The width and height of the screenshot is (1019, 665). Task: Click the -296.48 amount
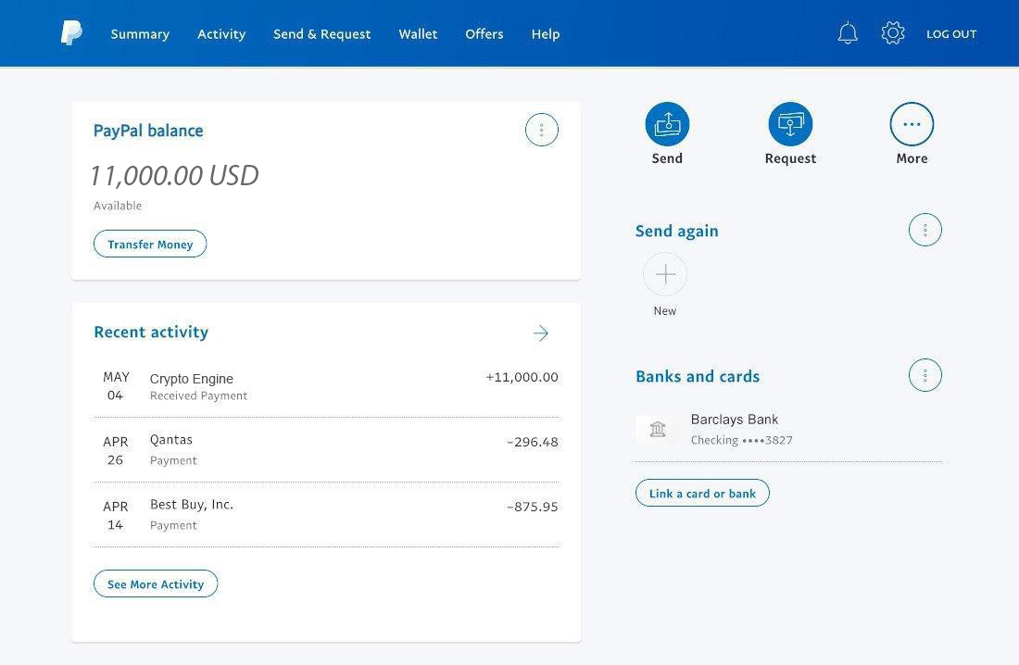click(x=533, y=442)
